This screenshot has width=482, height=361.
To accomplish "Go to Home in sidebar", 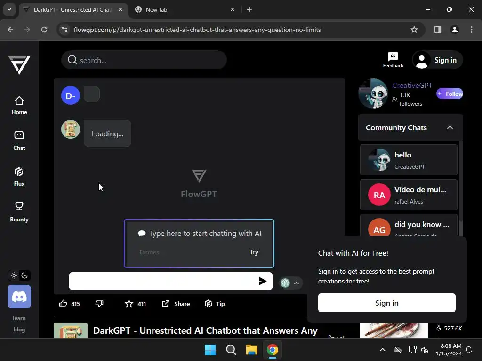I will click(x=19, y=106).
